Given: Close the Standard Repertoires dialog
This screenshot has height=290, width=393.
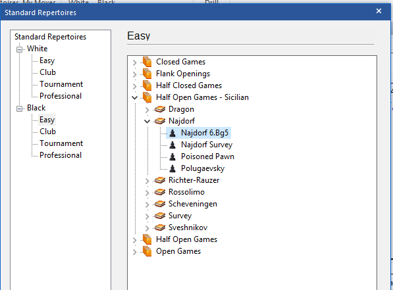Looking at the screenshot, I should point(379,11).
